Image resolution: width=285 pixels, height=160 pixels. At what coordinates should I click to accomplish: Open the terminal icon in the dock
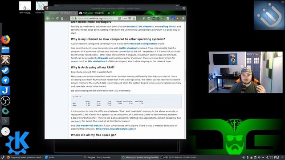tap(5, 121)
